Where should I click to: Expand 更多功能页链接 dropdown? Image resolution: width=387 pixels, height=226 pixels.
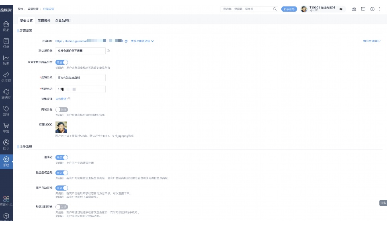142,41
